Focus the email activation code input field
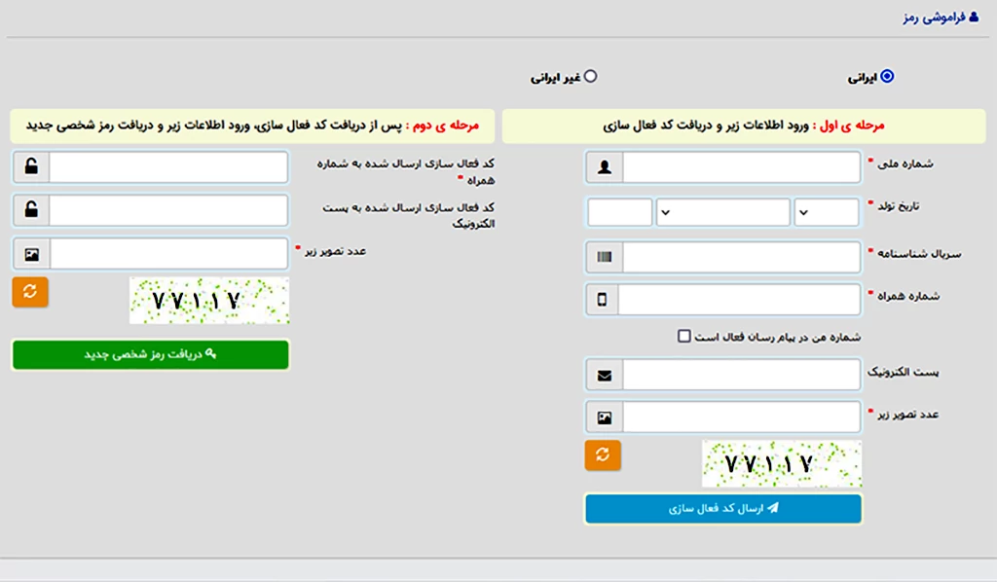This screenshot has height=582, width=997. click(168, 209)
